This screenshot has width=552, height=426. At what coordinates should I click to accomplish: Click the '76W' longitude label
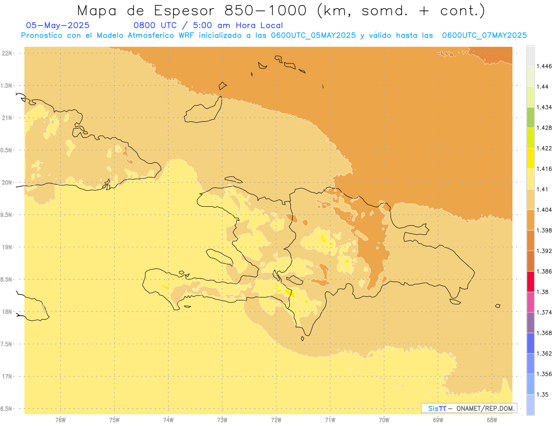pyautogui.click(x=60, y=420)
